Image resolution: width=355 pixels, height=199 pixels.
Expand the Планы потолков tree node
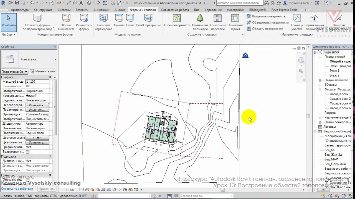(320, 80)
